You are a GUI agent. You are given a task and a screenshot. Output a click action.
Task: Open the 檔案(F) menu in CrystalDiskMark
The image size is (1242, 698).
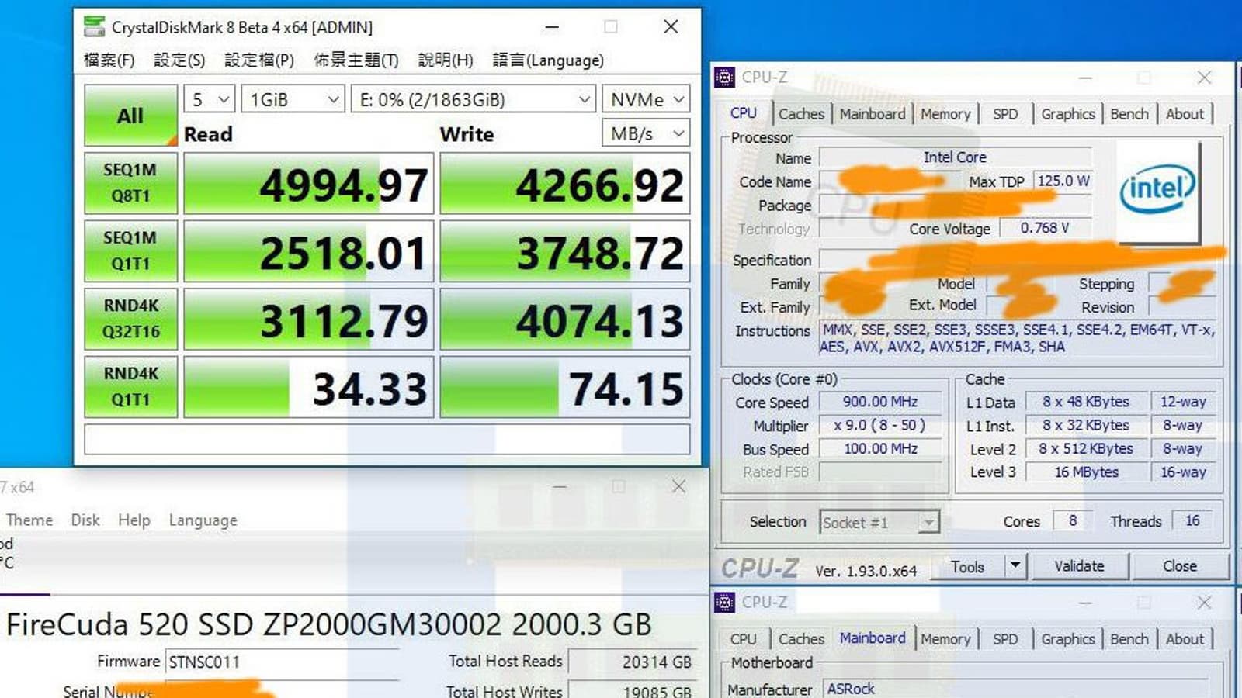[109, 60]
